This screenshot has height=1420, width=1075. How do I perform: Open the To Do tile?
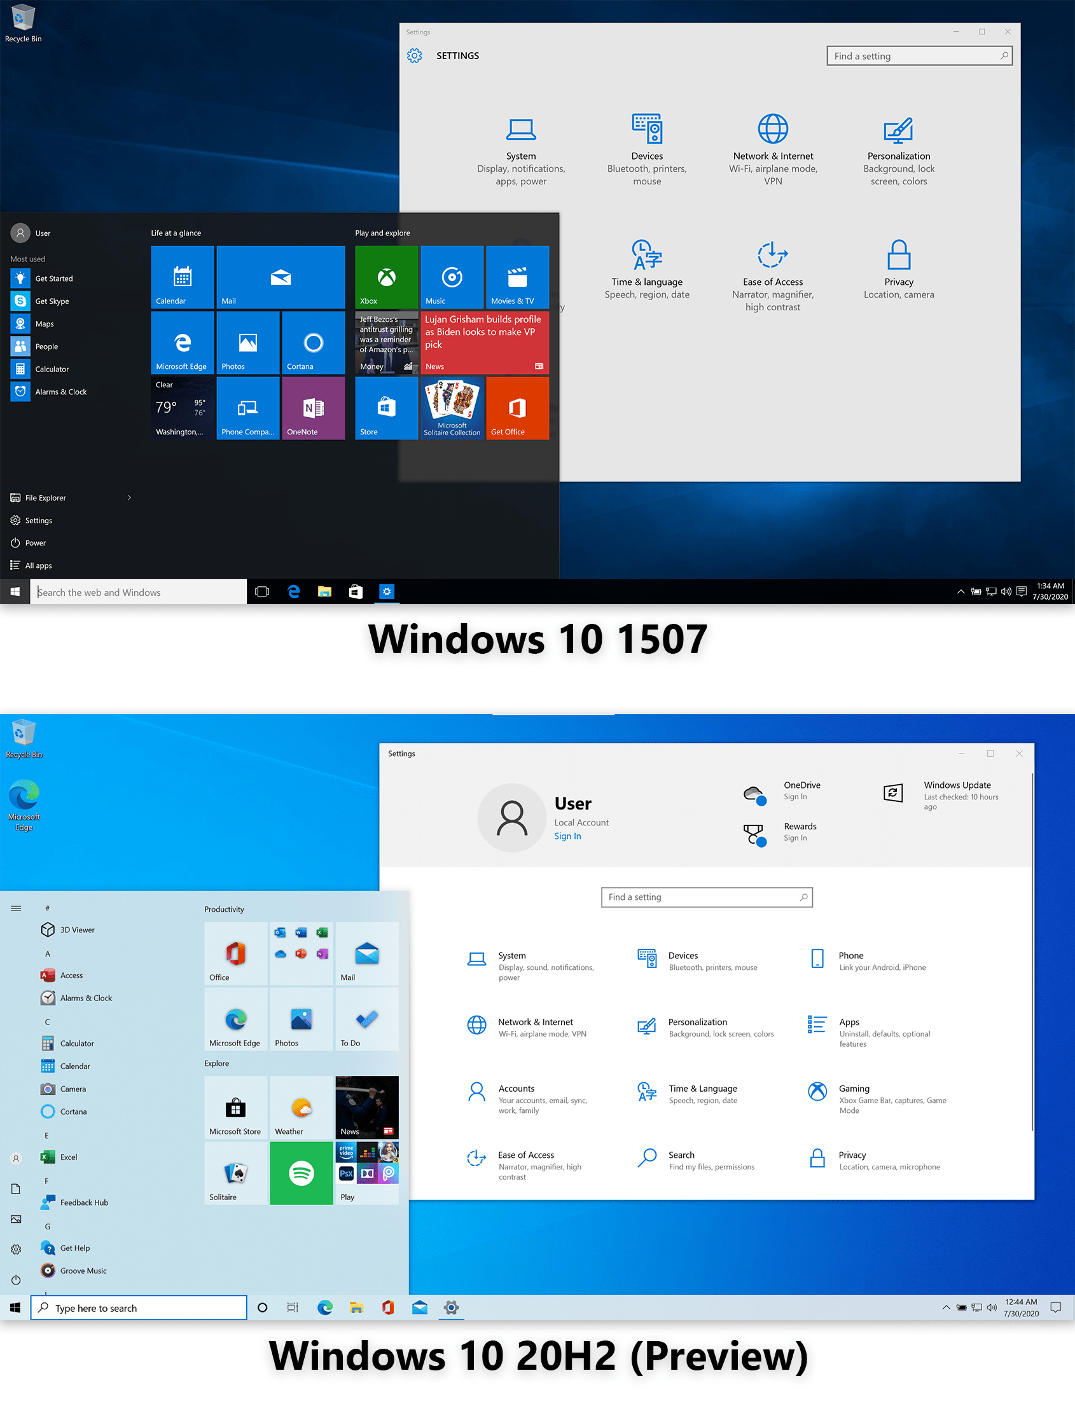366,1020
